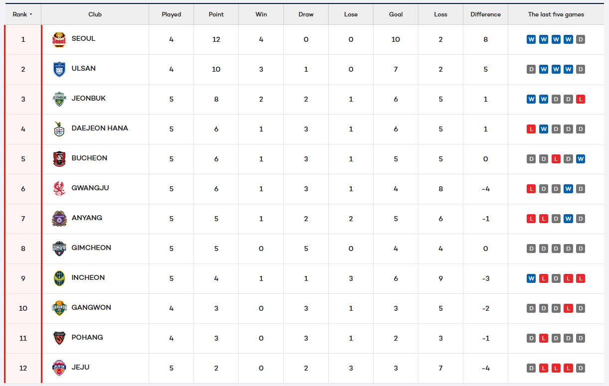Click the Last five games header
The height and width of the screenshot is (386, 609).
[x=556, y=14]
